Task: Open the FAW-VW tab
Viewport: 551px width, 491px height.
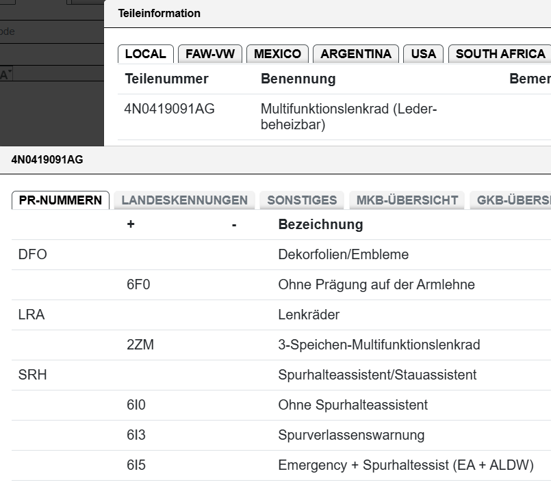Action: 210,54
